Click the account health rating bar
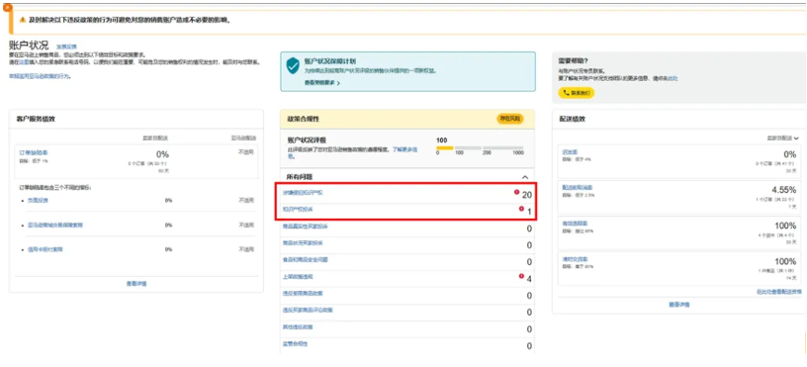This screenshot has height=367, width=807. tap(480, 148)
